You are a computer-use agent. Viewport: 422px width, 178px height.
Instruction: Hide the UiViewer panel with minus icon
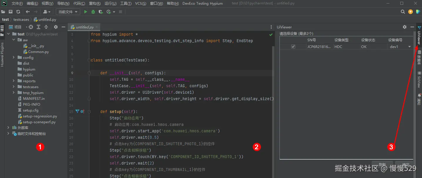click(412, 27)
